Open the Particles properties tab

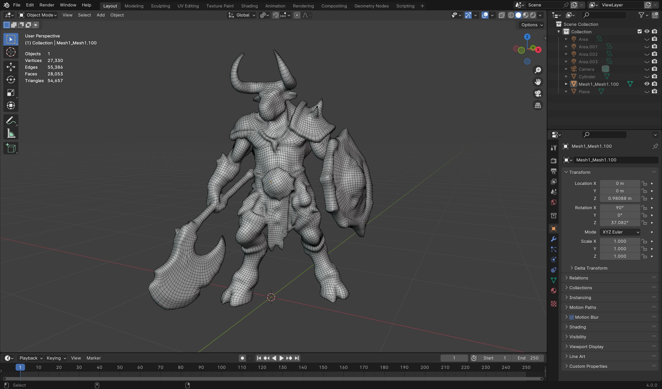click(553, 249)
